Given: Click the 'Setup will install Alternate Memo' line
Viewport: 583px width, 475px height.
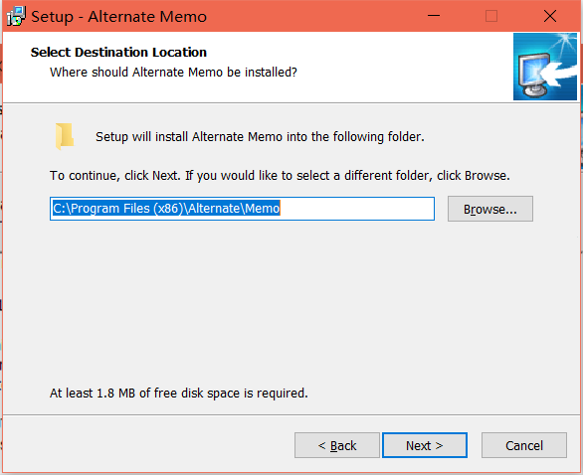Looking at the screenshot, I should coord(260,137).
